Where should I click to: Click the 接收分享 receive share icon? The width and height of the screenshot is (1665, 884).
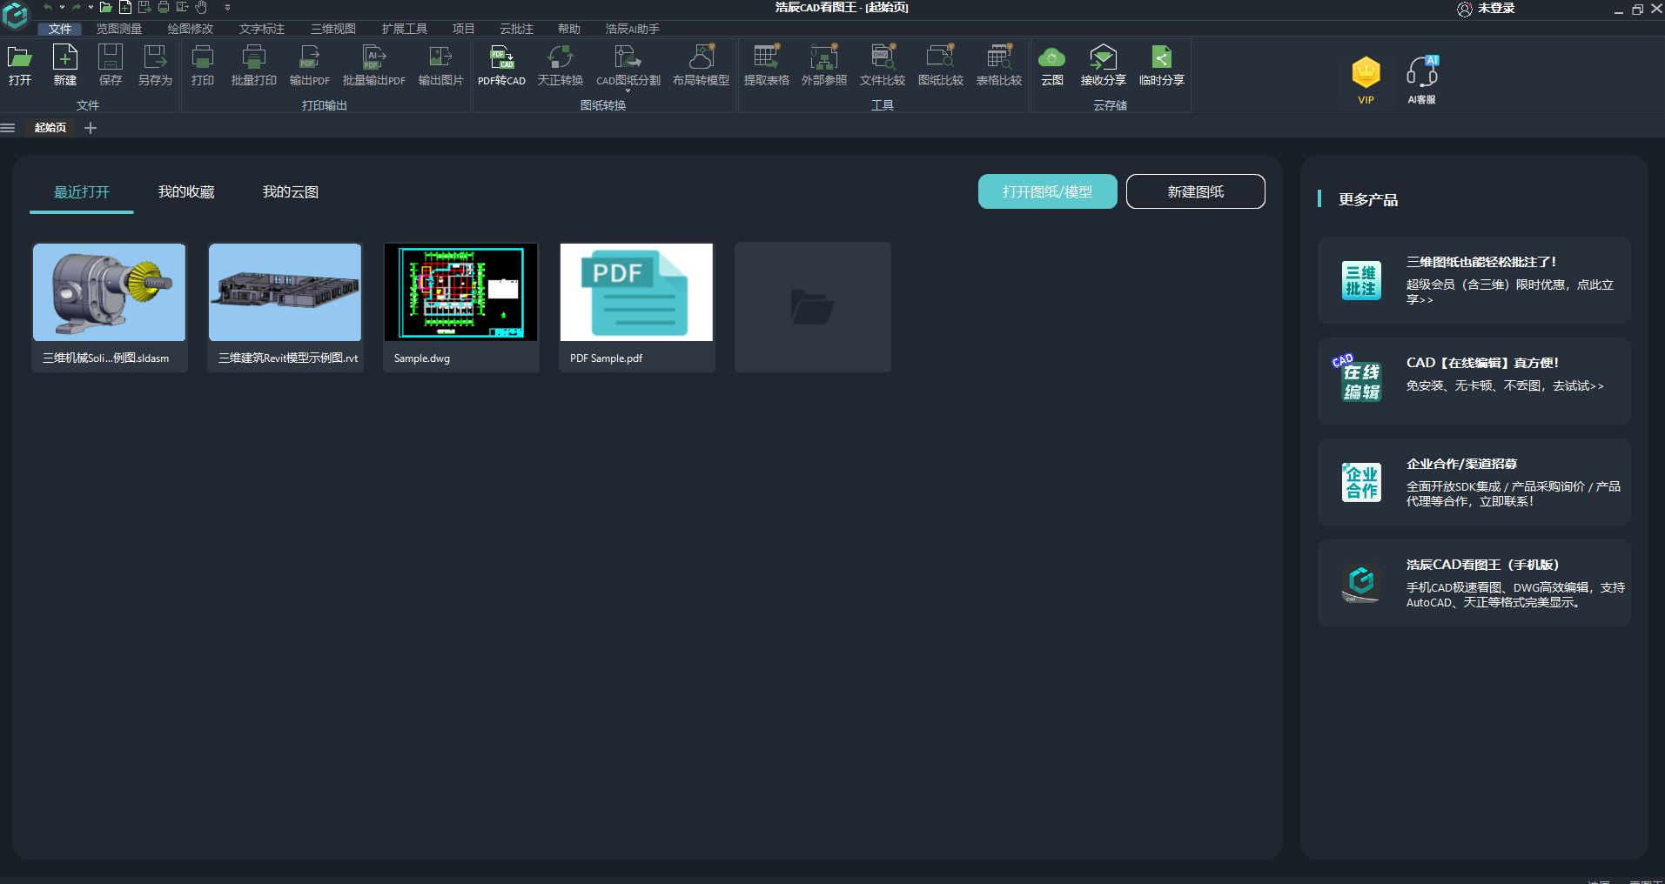click(x=1104, y=65)
